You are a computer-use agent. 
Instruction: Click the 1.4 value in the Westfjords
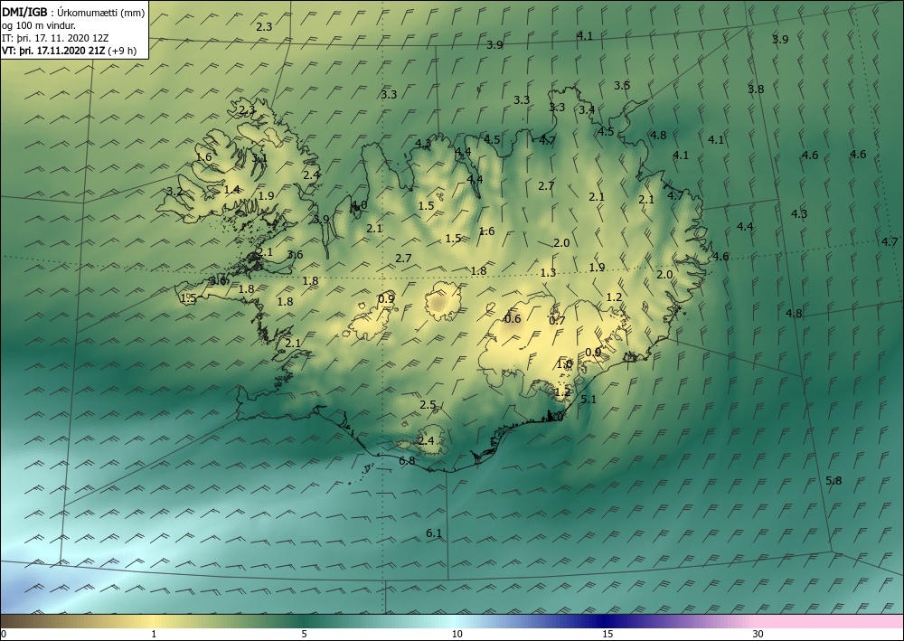[231, 189]
